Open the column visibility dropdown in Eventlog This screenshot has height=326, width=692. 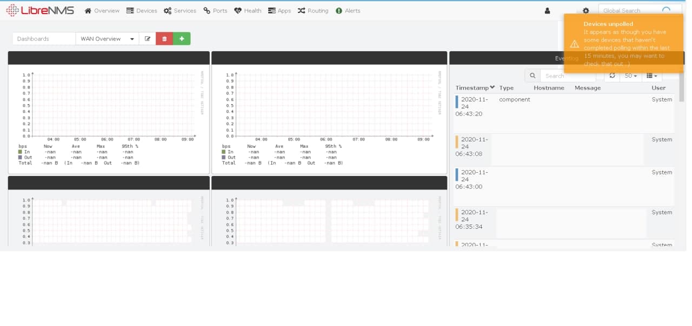pos(652,76)
